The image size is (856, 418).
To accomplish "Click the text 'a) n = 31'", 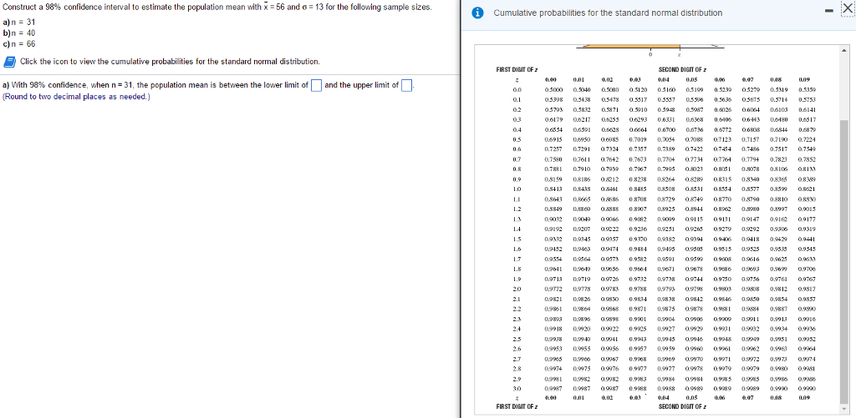I will (x=19, y=23).
